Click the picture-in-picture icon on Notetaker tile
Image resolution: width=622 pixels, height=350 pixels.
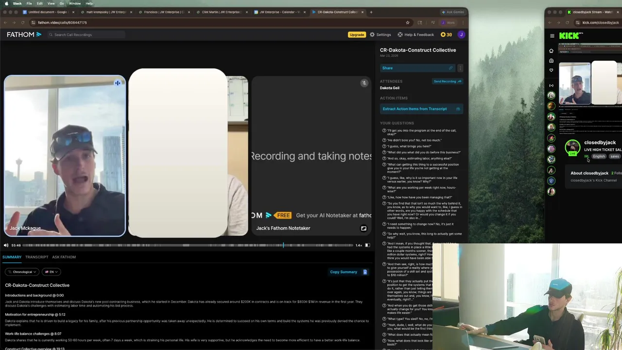(363, 228)
